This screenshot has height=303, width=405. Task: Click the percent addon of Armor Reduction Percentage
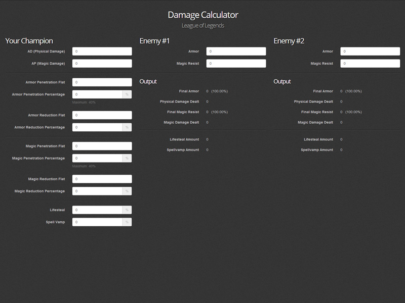click(127, 127)
